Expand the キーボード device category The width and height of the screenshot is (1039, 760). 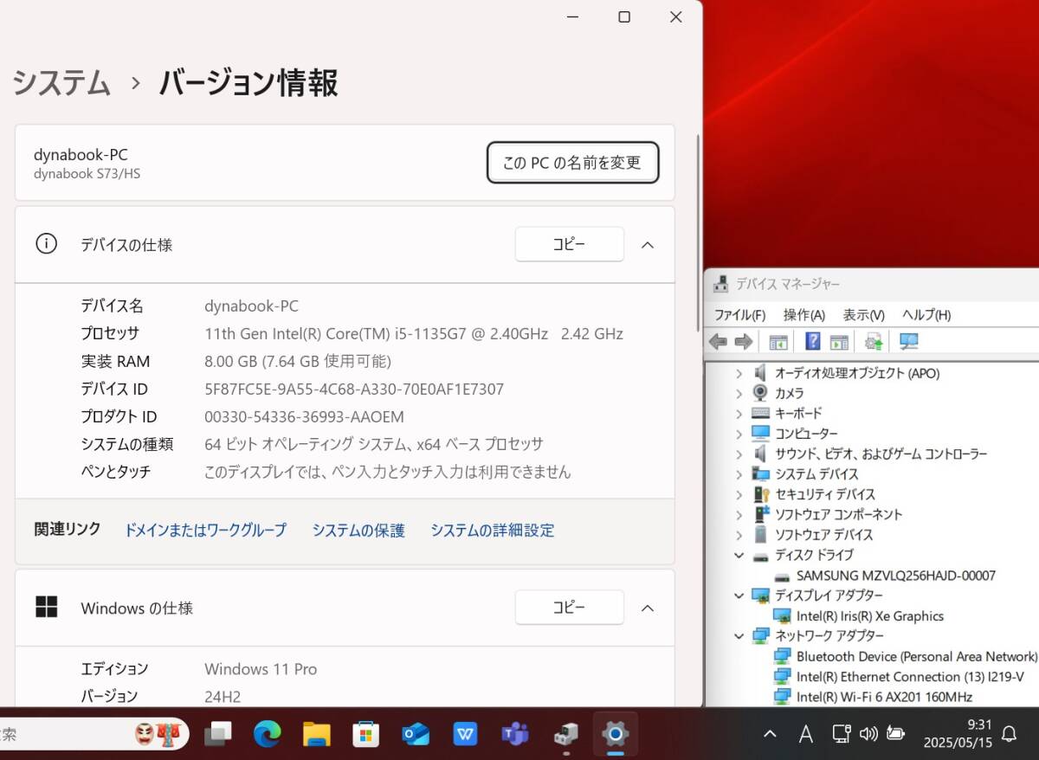pos(739,413)
